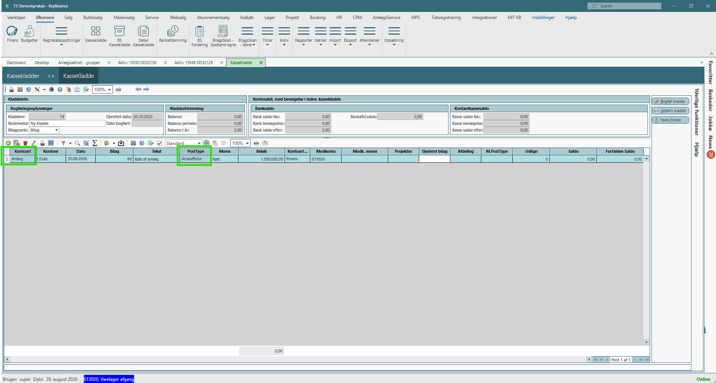The image size is (716, 383).
Task: Open BS Fordeling from the ribbon
Action: [x=200, y=36]
